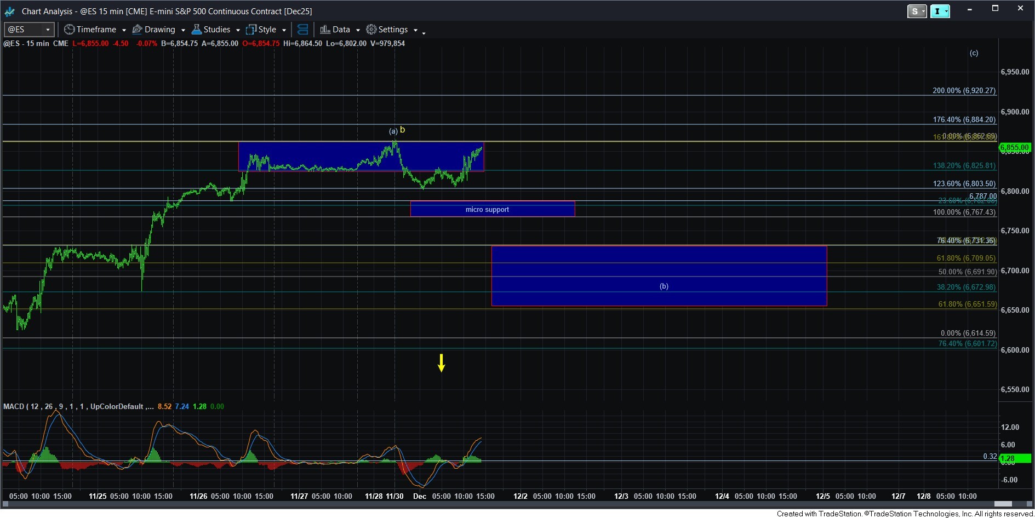1035x518 pixels.
Task: Open the Studies menu label
Action: pos(217,30)
